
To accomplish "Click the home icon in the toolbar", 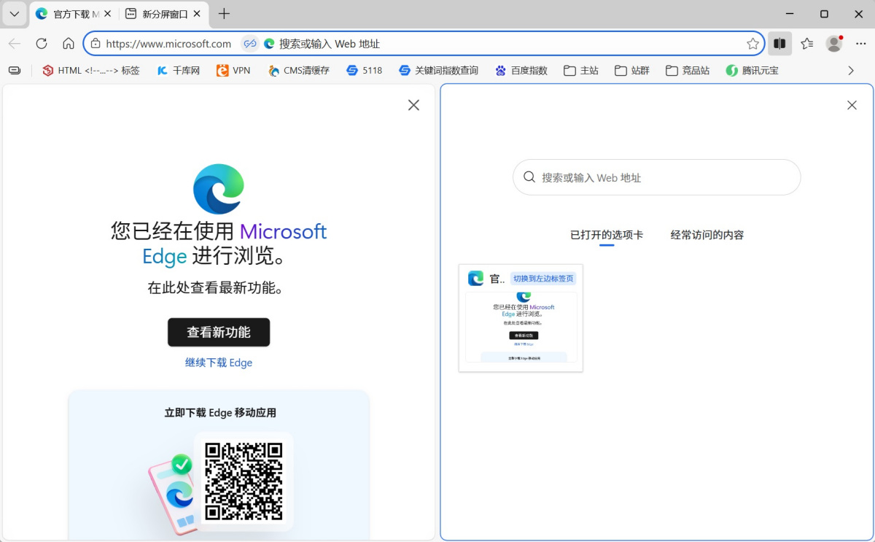I will click(68, 43).
